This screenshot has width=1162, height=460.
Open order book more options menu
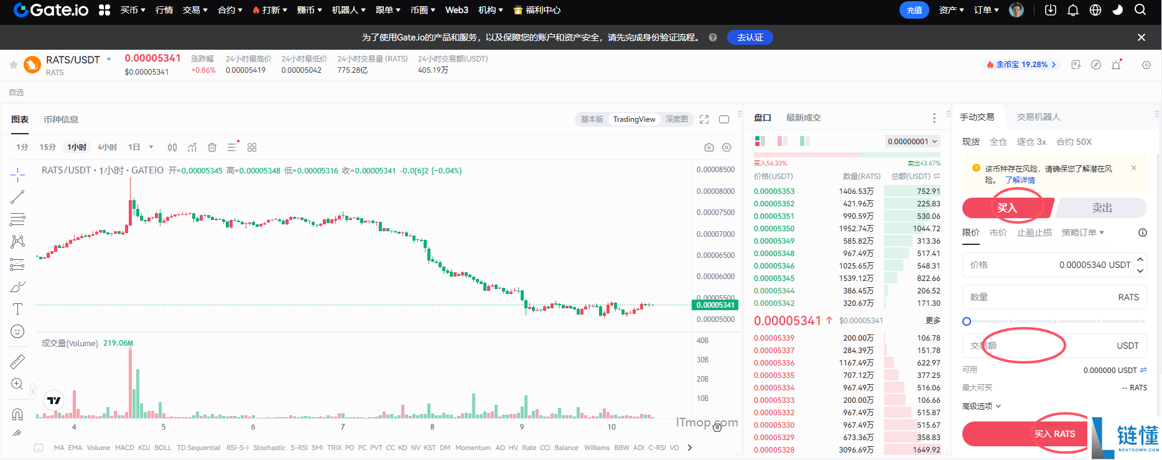pos(934,118)
